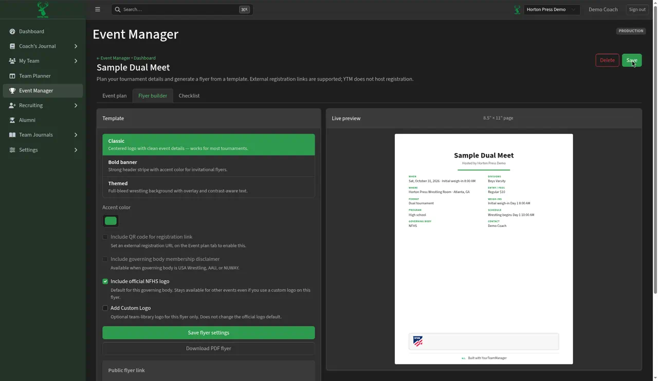Viewport: 658px width, 381px height.
Task: Check governing body membership disclaimer box
Action: point(105,259)
